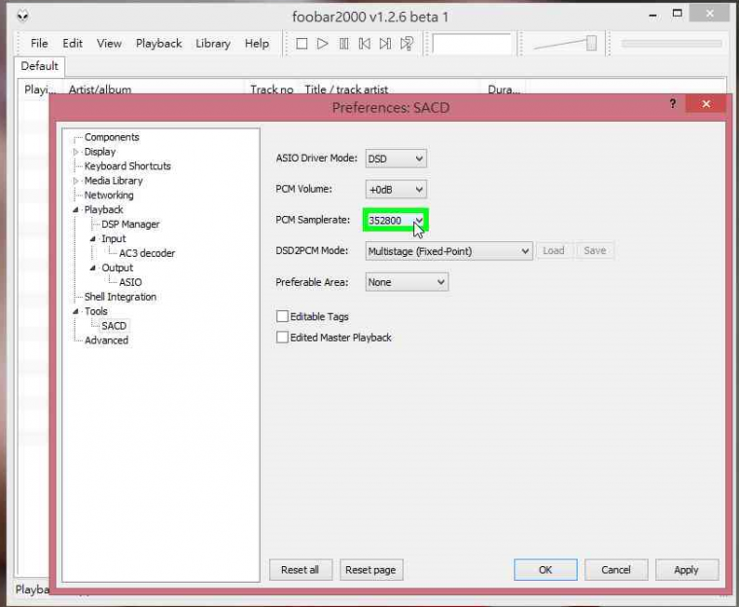Select Advanced tree item
This screenshot has width=739, height=607.
point(107,340)
